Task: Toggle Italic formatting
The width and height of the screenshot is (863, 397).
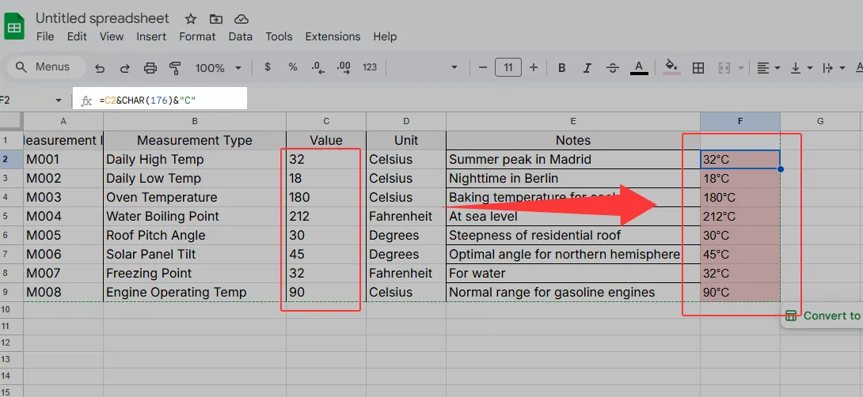Action: [587, 68]
